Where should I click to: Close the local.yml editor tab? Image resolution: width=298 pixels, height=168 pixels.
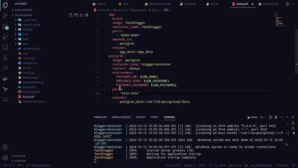pyautogui.click(x=252, y=4)
